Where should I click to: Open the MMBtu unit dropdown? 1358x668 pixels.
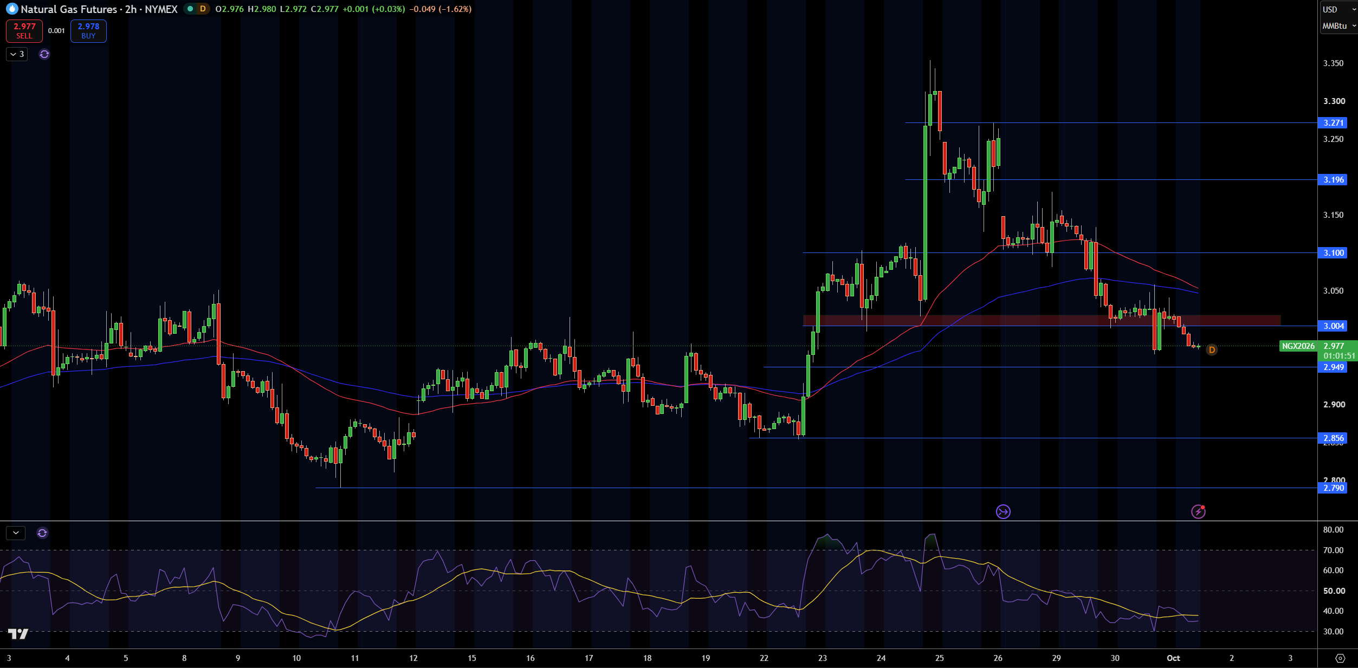[1337, 25]
